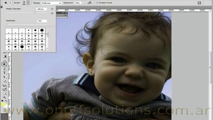Select the Gradient tool

click(x=4, y=56)
